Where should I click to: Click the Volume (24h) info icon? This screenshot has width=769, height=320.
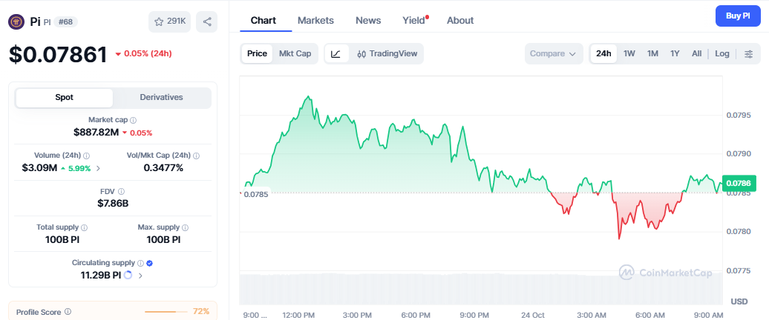pos(86,156)
